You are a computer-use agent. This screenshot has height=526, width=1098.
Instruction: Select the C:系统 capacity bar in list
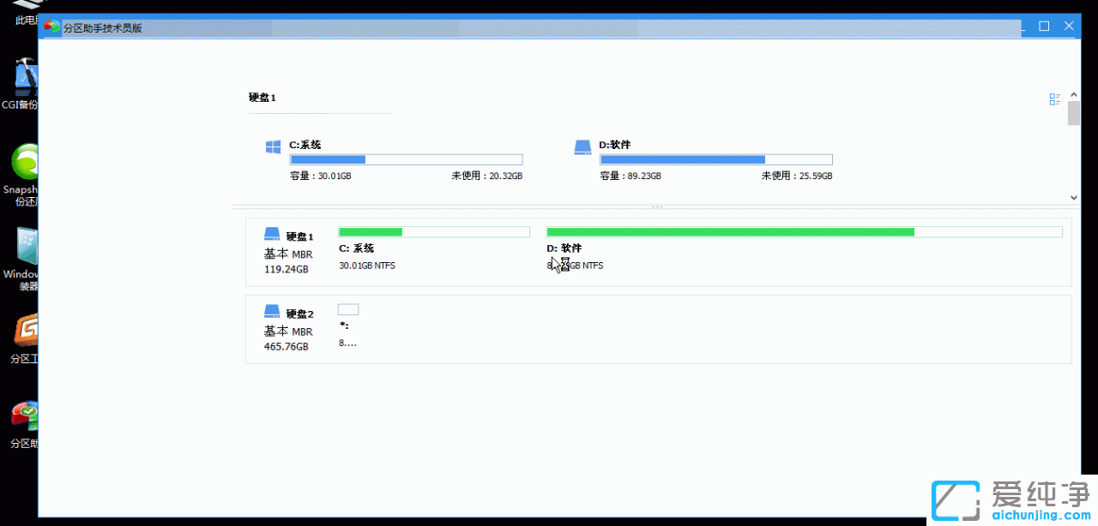(x=407, y=159)
